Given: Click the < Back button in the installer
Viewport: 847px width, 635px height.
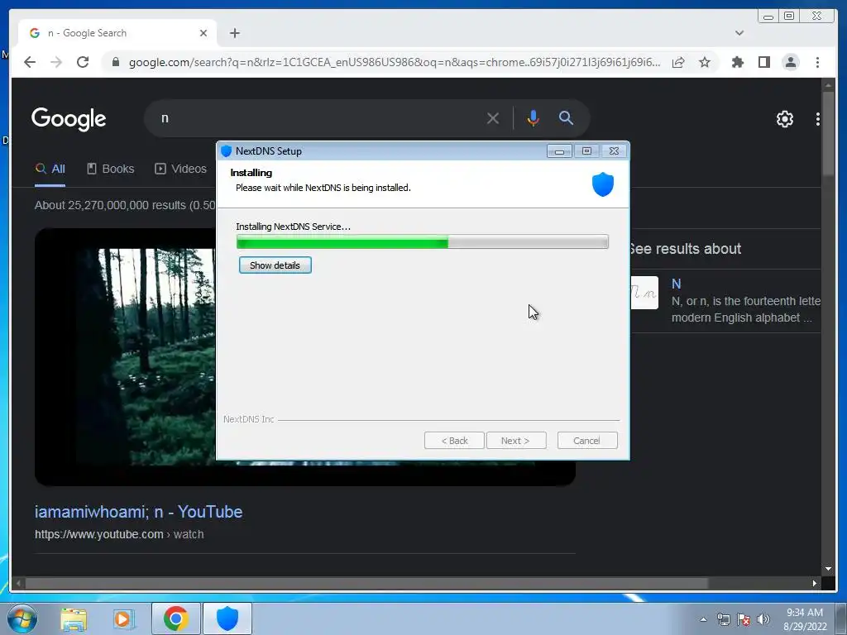Looking at the screenshot, I should 454,441.
